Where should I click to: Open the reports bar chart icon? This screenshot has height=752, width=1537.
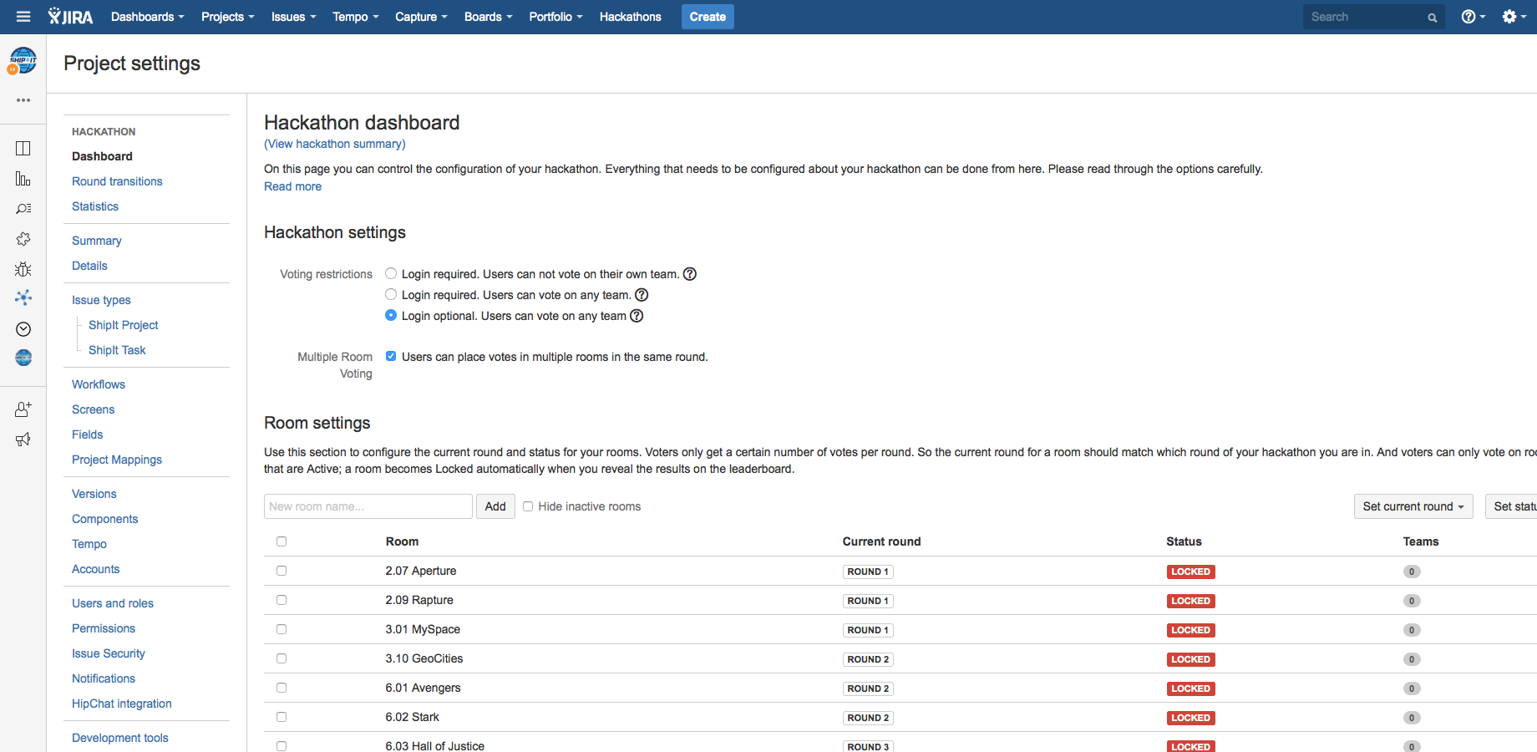tap(23, 179)
